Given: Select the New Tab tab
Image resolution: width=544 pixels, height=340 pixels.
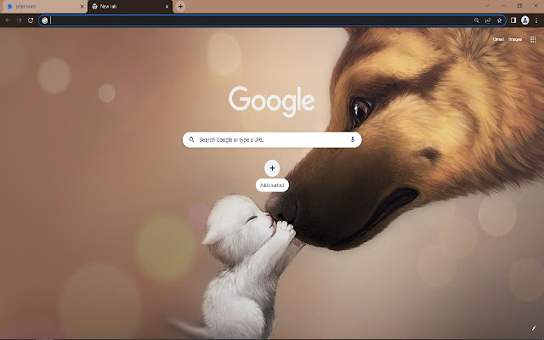Looking at the screenshot, I should [130, 7].
